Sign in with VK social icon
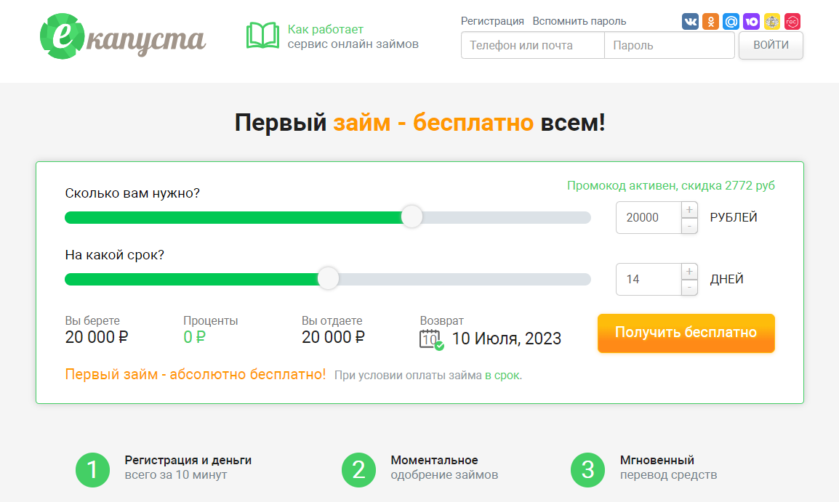 pos(691,21)
